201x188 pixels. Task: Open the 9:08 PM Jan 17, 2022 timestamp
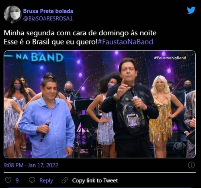pyautogui.click(x=31, y=165)
